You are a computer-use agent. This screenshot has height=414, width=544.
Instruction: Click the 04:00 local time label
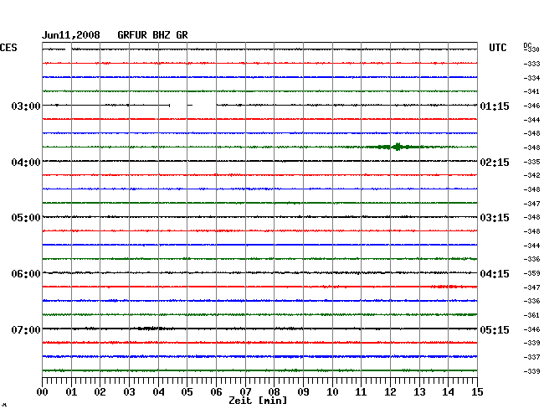coord(26,163)
